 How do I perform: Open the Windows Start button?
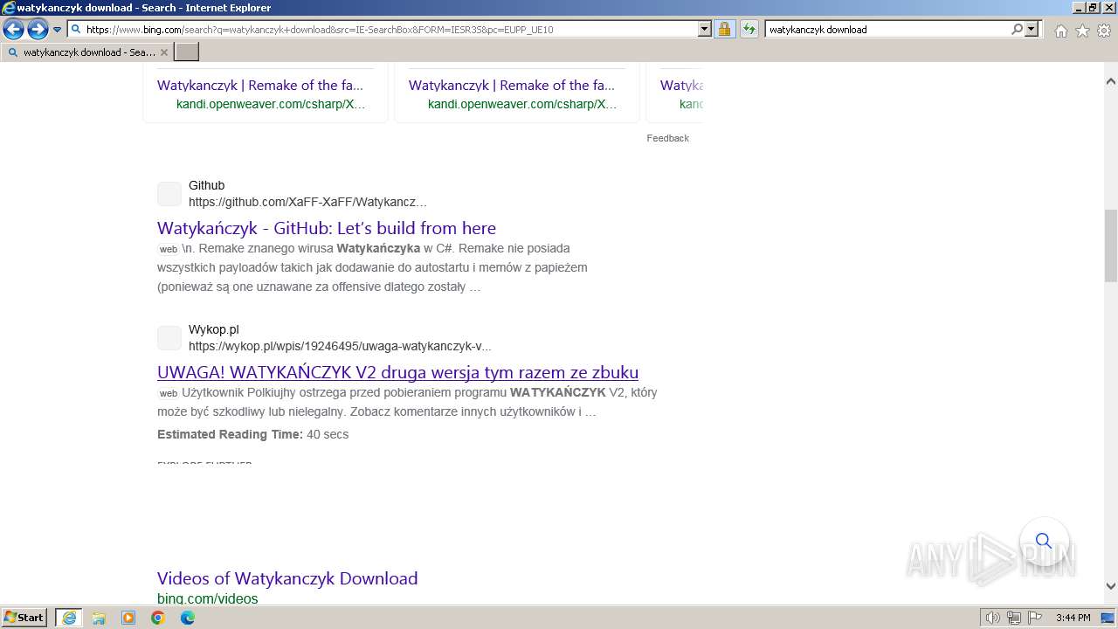pos(24,618)
